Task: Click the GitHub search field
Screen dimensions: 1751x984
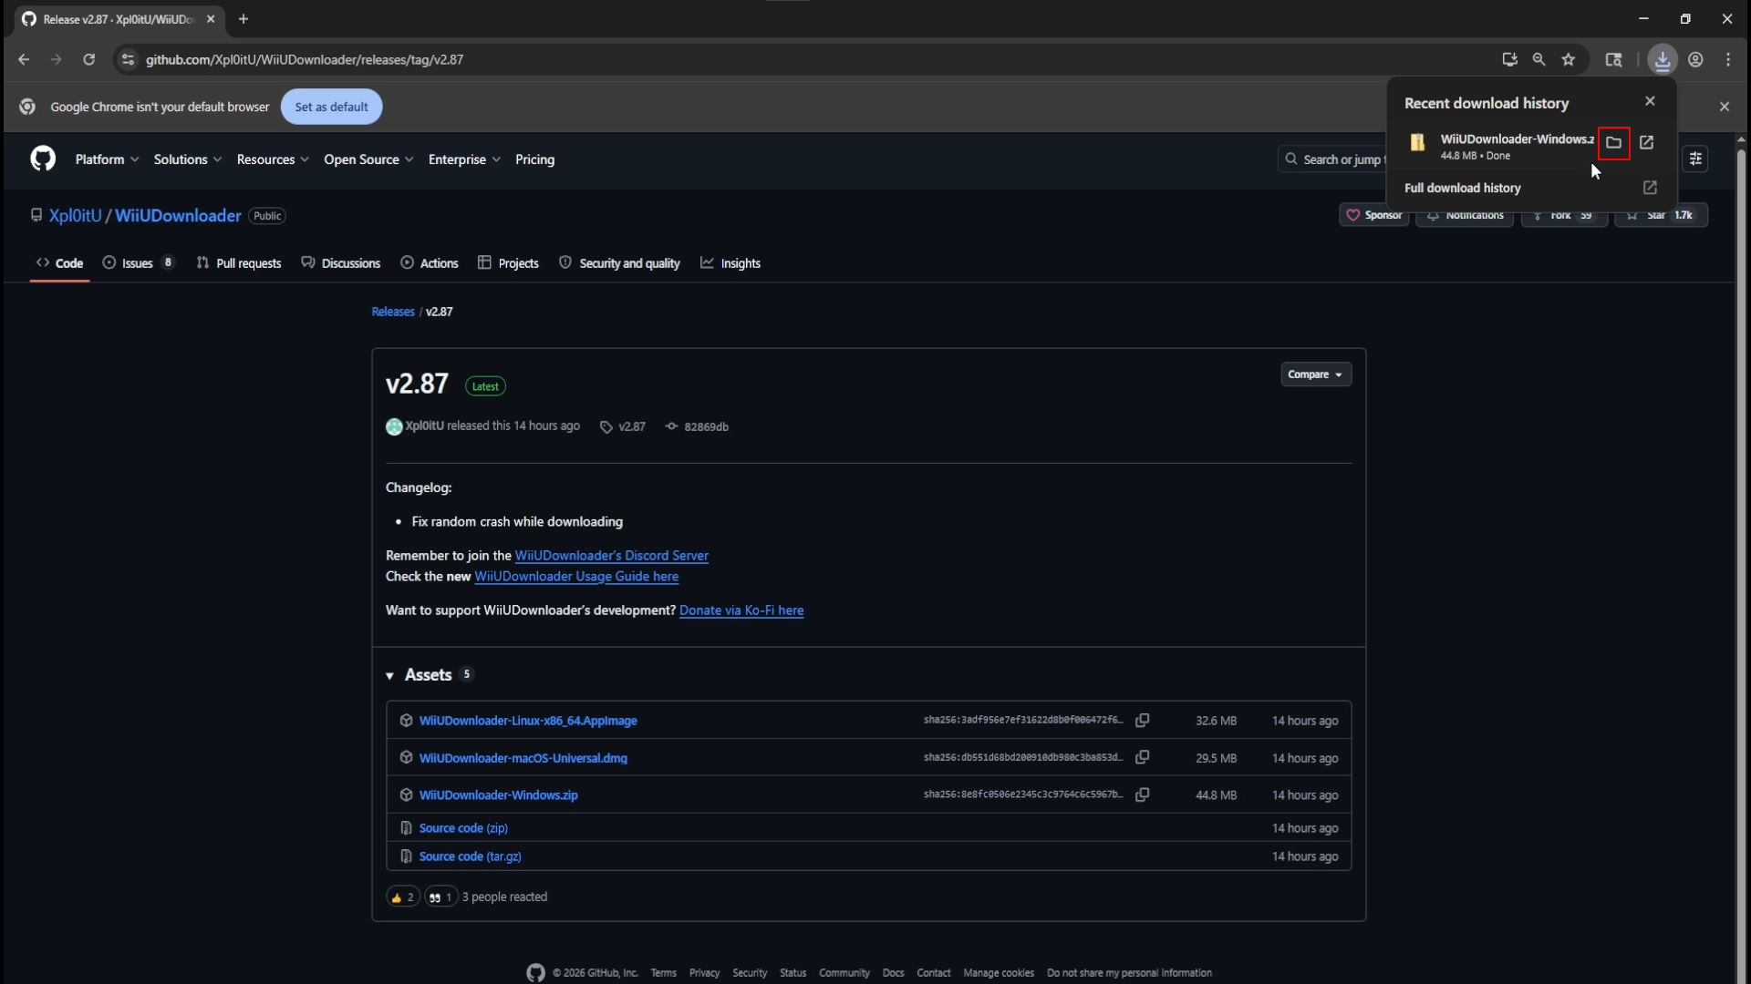Action: pos(1333,159)
